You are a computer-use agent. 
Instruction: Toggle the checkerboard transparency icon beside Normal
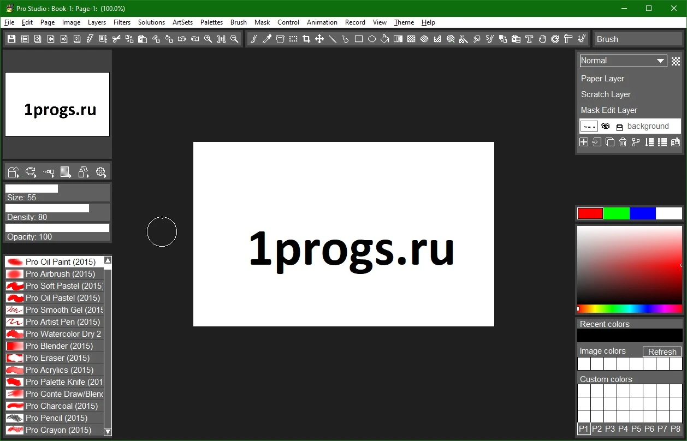coord(676,61)
